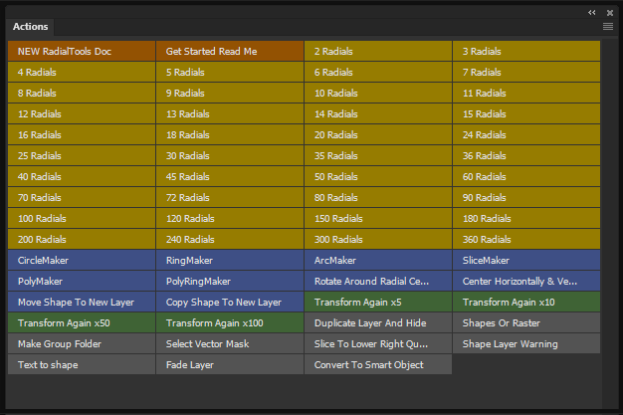Click 24 Radials button

526,134
